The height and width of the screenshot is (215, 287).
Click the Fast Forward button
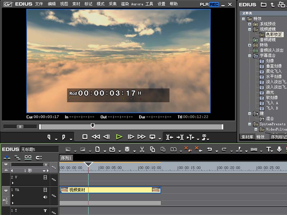(142, 137)
